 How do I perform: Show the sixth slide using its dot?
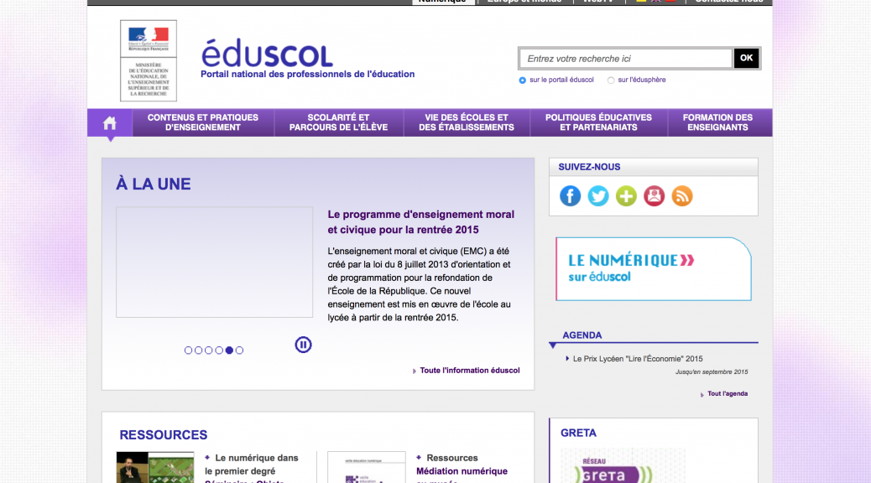(x=239, y=351)
